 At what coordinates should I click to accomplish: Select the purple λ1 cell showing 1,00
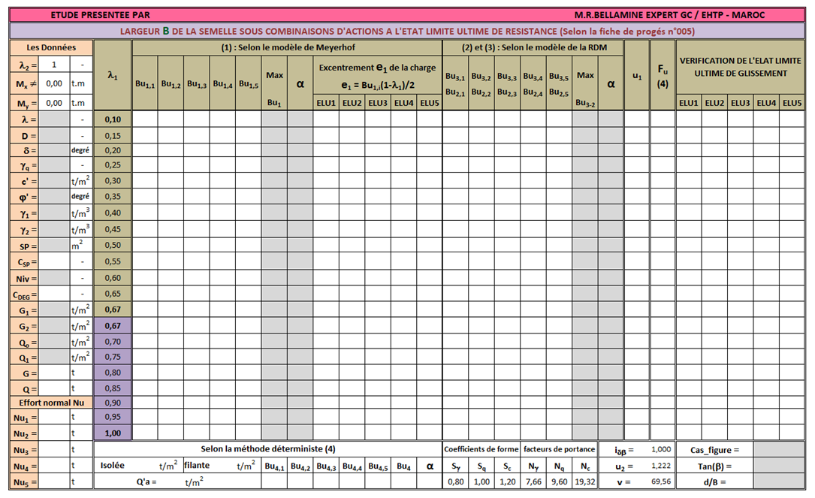[112, 433]
